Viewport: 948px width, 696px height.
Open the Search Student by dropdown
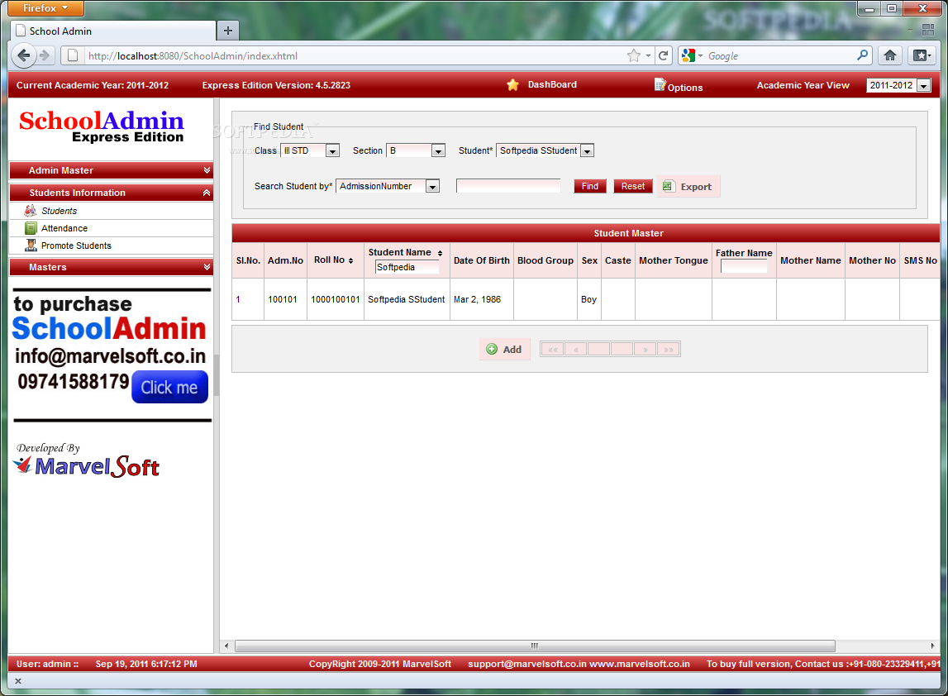[432, 186]
